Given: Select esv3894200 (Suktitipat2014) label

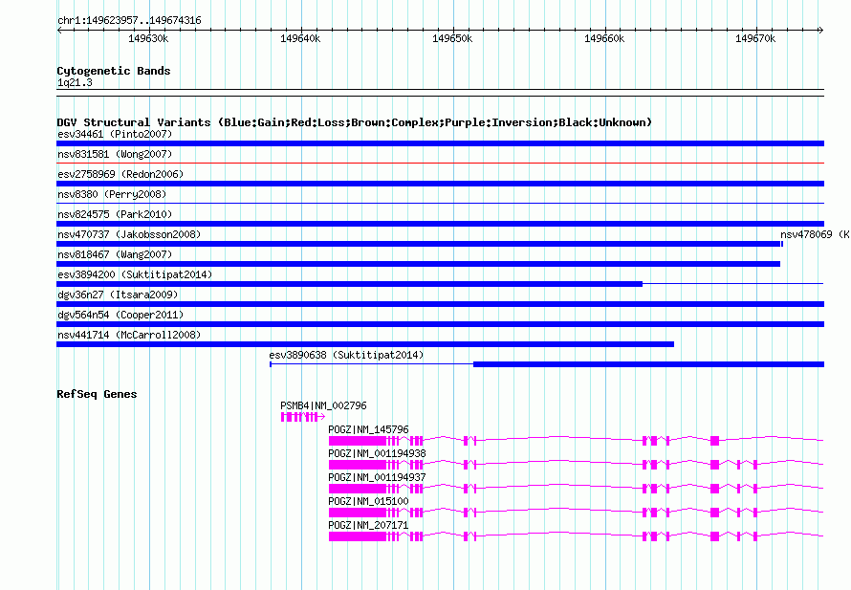Looking at the screenshot, I should 135,274.
